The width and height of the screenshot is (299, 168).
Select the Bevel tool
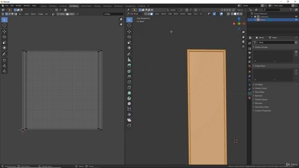pyautogui.click(x=129, y=77)
